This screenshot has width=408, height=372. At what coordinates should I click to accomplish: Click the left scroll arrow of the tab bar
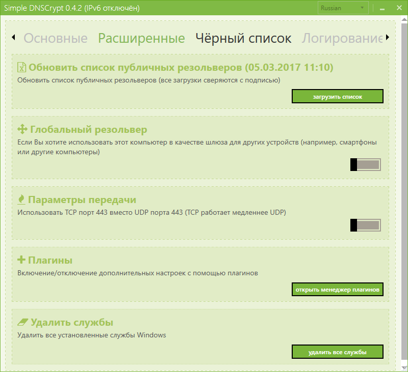coord(13,38)
